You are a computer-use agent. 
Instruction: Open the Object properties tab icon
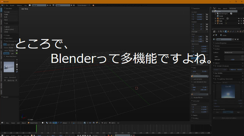(228, 31)
